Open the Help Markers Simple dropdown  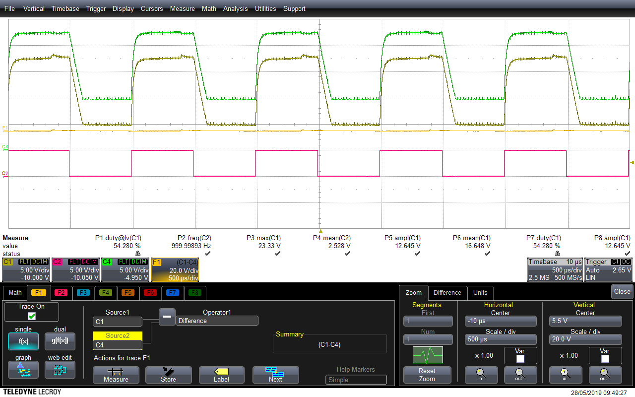click(356, 380)
